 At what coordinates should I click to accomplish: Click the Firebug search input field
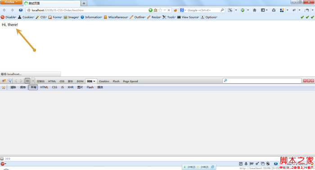(x=262, y=81)
